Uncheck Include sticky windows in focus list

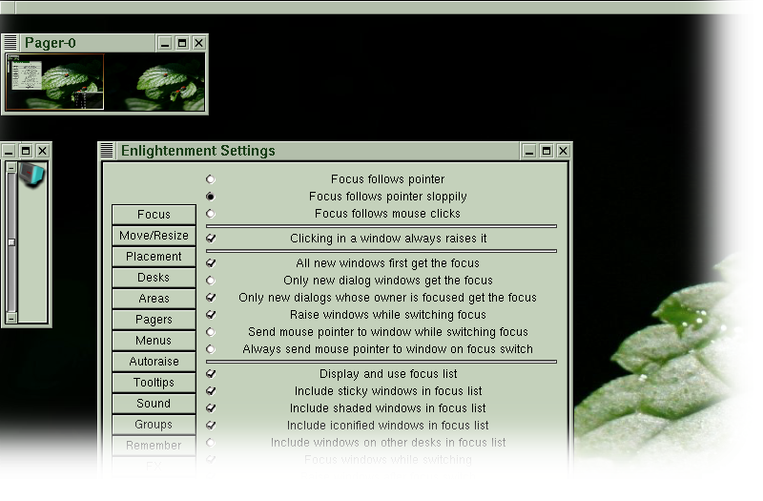pyautogui.click(x=211, y=391)
